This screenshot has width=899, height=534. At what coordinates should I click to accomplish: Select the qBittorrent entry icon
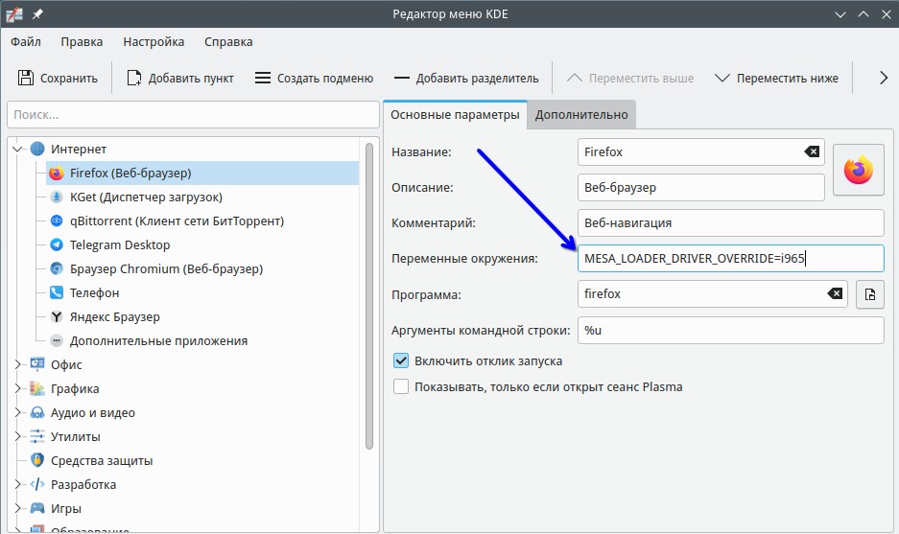click(57, 221)
